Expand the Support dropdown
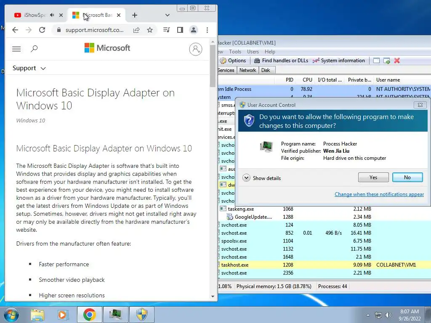This screenshot has height=323, width=431. tap(29, 68)
